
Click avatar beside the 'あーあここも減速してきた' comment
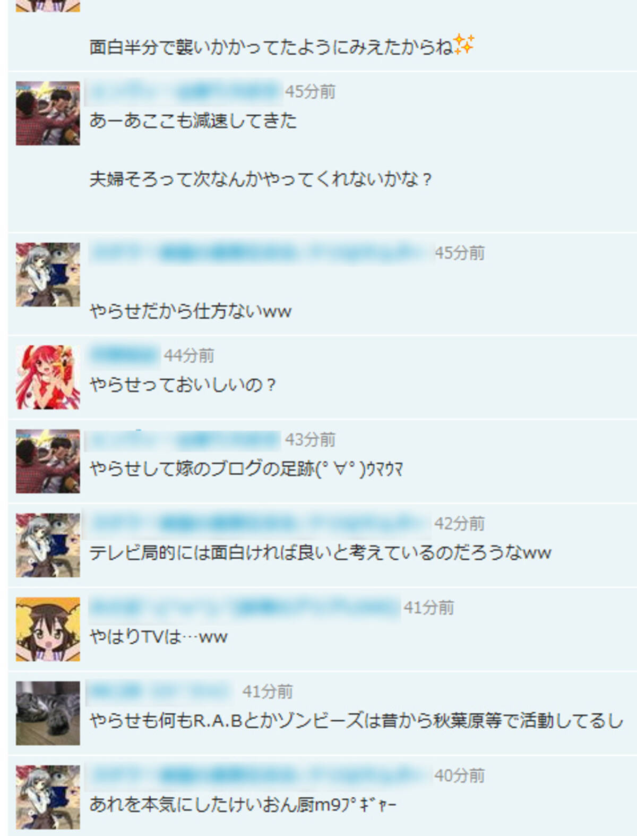[x=48, y=113]
